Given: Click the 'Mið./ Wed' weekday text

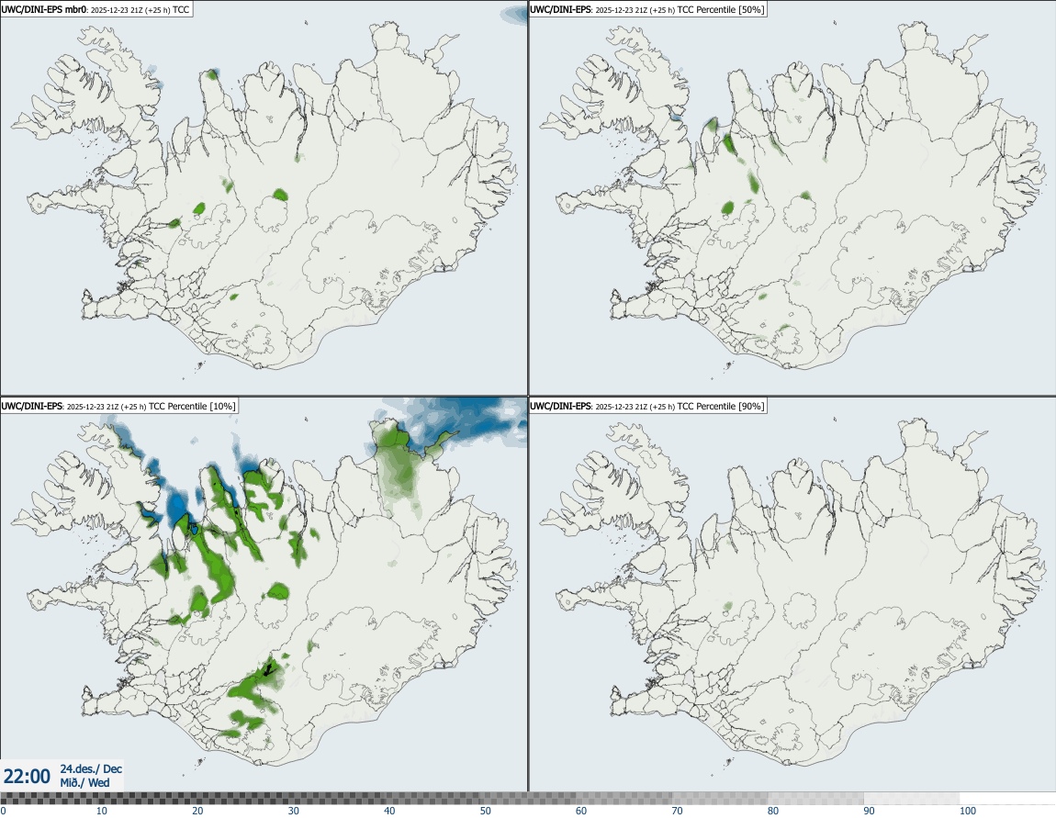Looking at the screenshot, I should (84, 782).
